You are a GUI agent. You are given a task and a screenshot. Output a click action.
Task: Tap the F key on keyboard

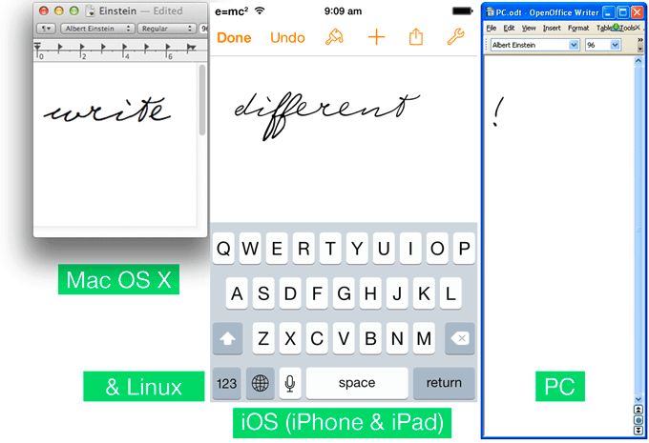point(317,293)
